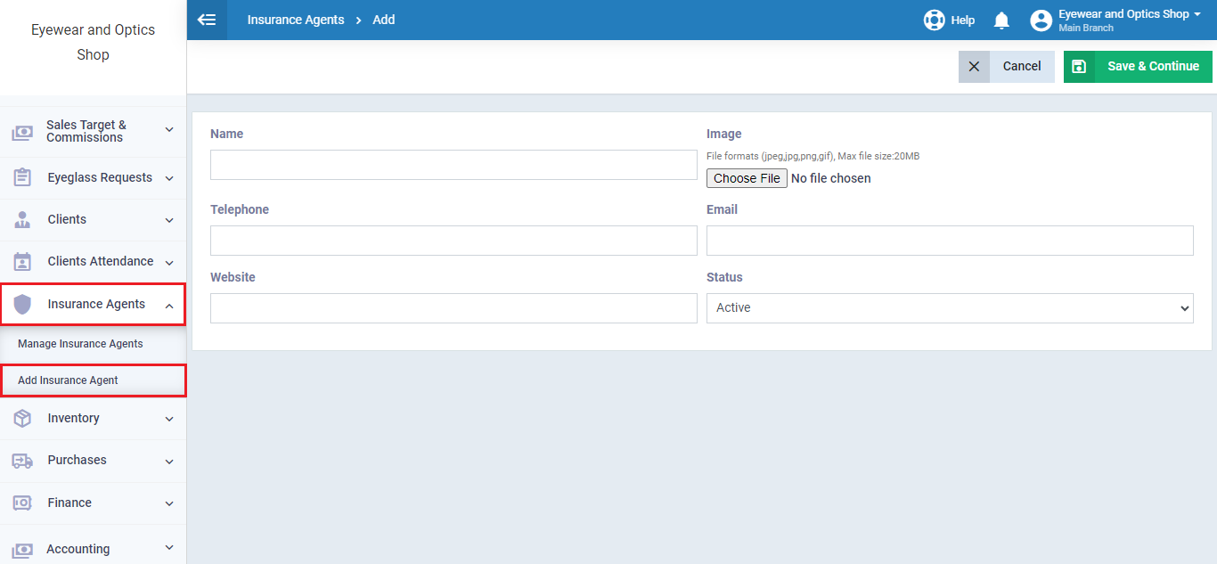Click user account avatar icon
Image resolution: width=1217 pixels, height=564 pixels.
pos(1041,20)
